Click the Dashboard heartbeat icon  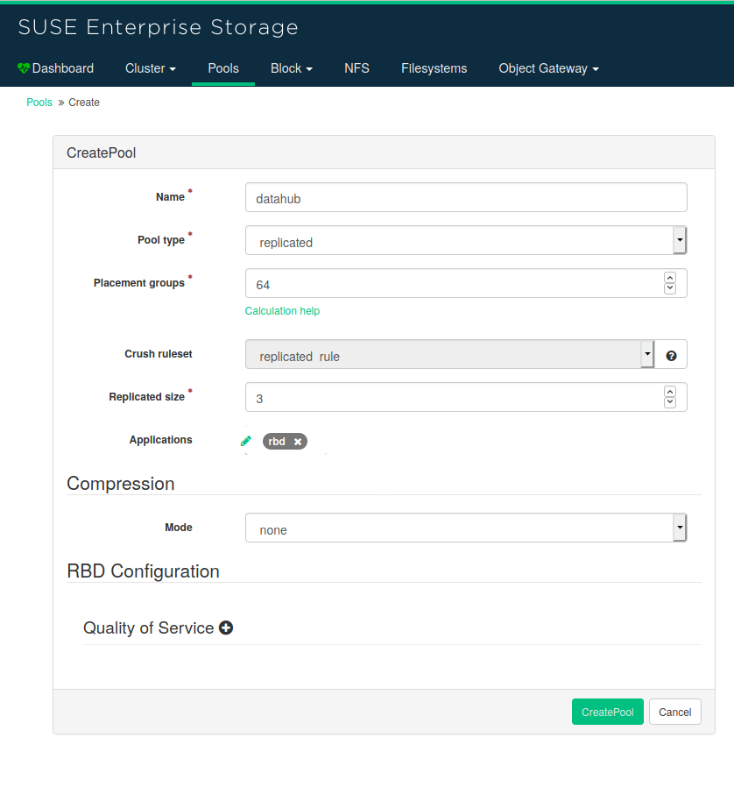pos(24,68)
